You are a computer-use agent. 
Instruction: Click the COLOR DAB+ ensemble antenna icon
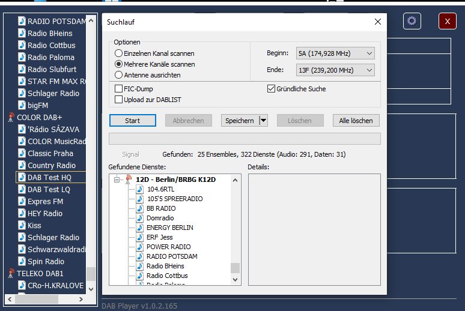pyautogui.click(x=11, y=117)
